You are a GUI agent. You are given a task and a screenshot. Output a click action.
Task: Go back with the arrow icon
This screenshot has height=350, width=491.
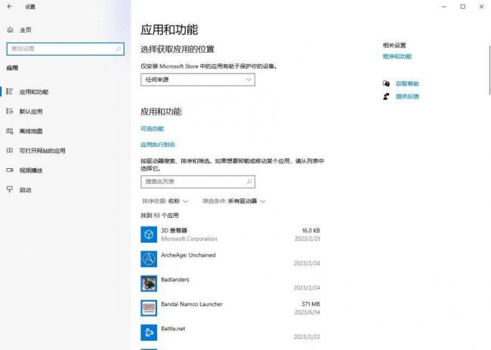pos(10,6)
